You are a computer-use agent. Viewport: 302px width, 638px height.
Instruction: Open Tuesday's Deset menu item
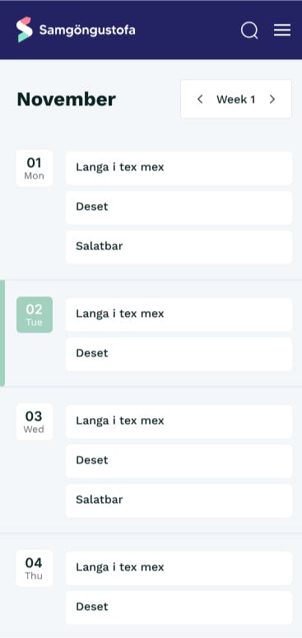(179, 354)
